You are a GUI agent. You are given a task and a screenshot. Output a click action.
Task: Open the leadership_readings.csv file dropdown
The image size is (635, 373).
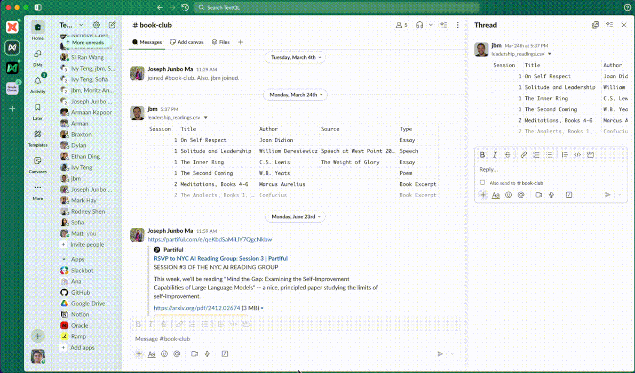tap(205, 118)
